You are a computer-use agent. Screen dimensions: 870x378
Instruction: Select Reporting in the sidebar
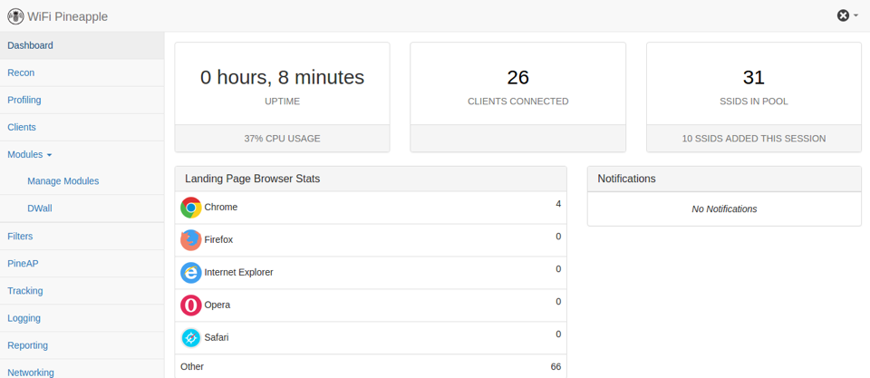[82, 345]
